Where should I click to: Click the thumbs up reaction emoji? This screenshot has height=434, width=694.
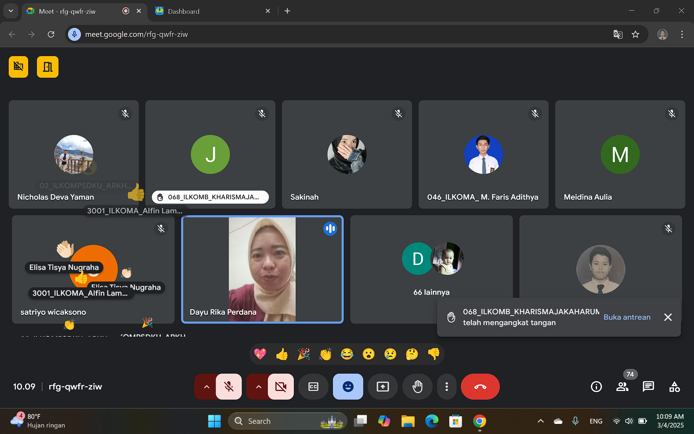(282, 354)
